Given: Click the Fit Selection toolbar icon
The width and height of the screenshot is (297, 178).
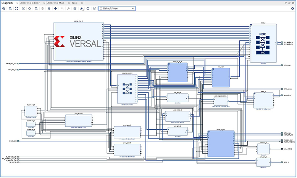Looking at the screenshot, I should point(23,8).
